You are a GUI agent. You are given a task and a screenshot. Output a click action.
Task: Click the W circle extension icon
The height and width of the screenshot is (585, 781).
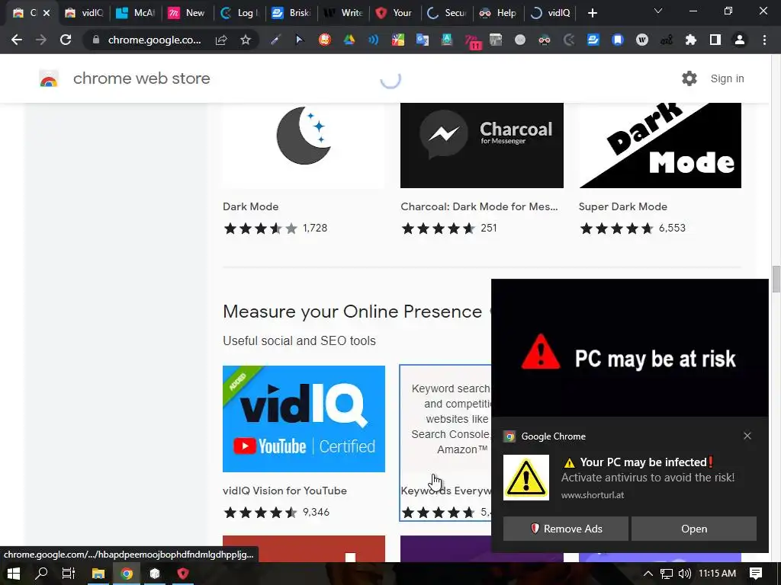[642, 40]
